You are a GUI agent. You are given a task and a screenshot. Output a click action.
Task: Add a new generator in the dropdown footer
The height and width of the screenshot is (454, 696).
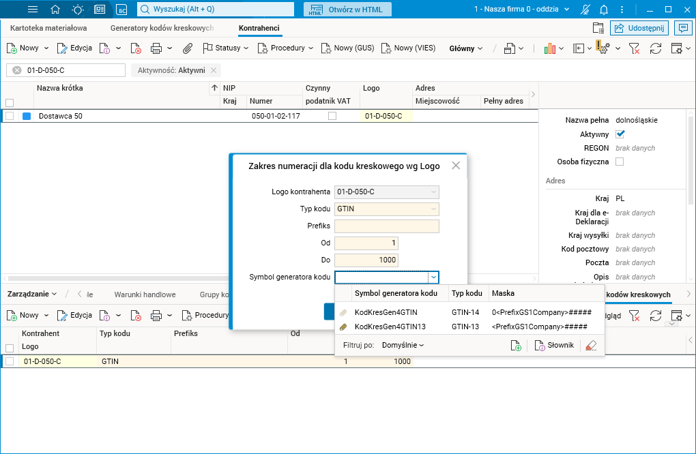pyautogui.click(x=516, y=346)
